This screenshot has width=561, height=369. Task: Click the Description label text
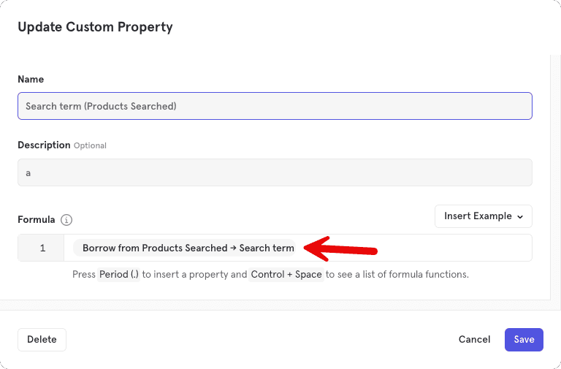tap(44, 145)
